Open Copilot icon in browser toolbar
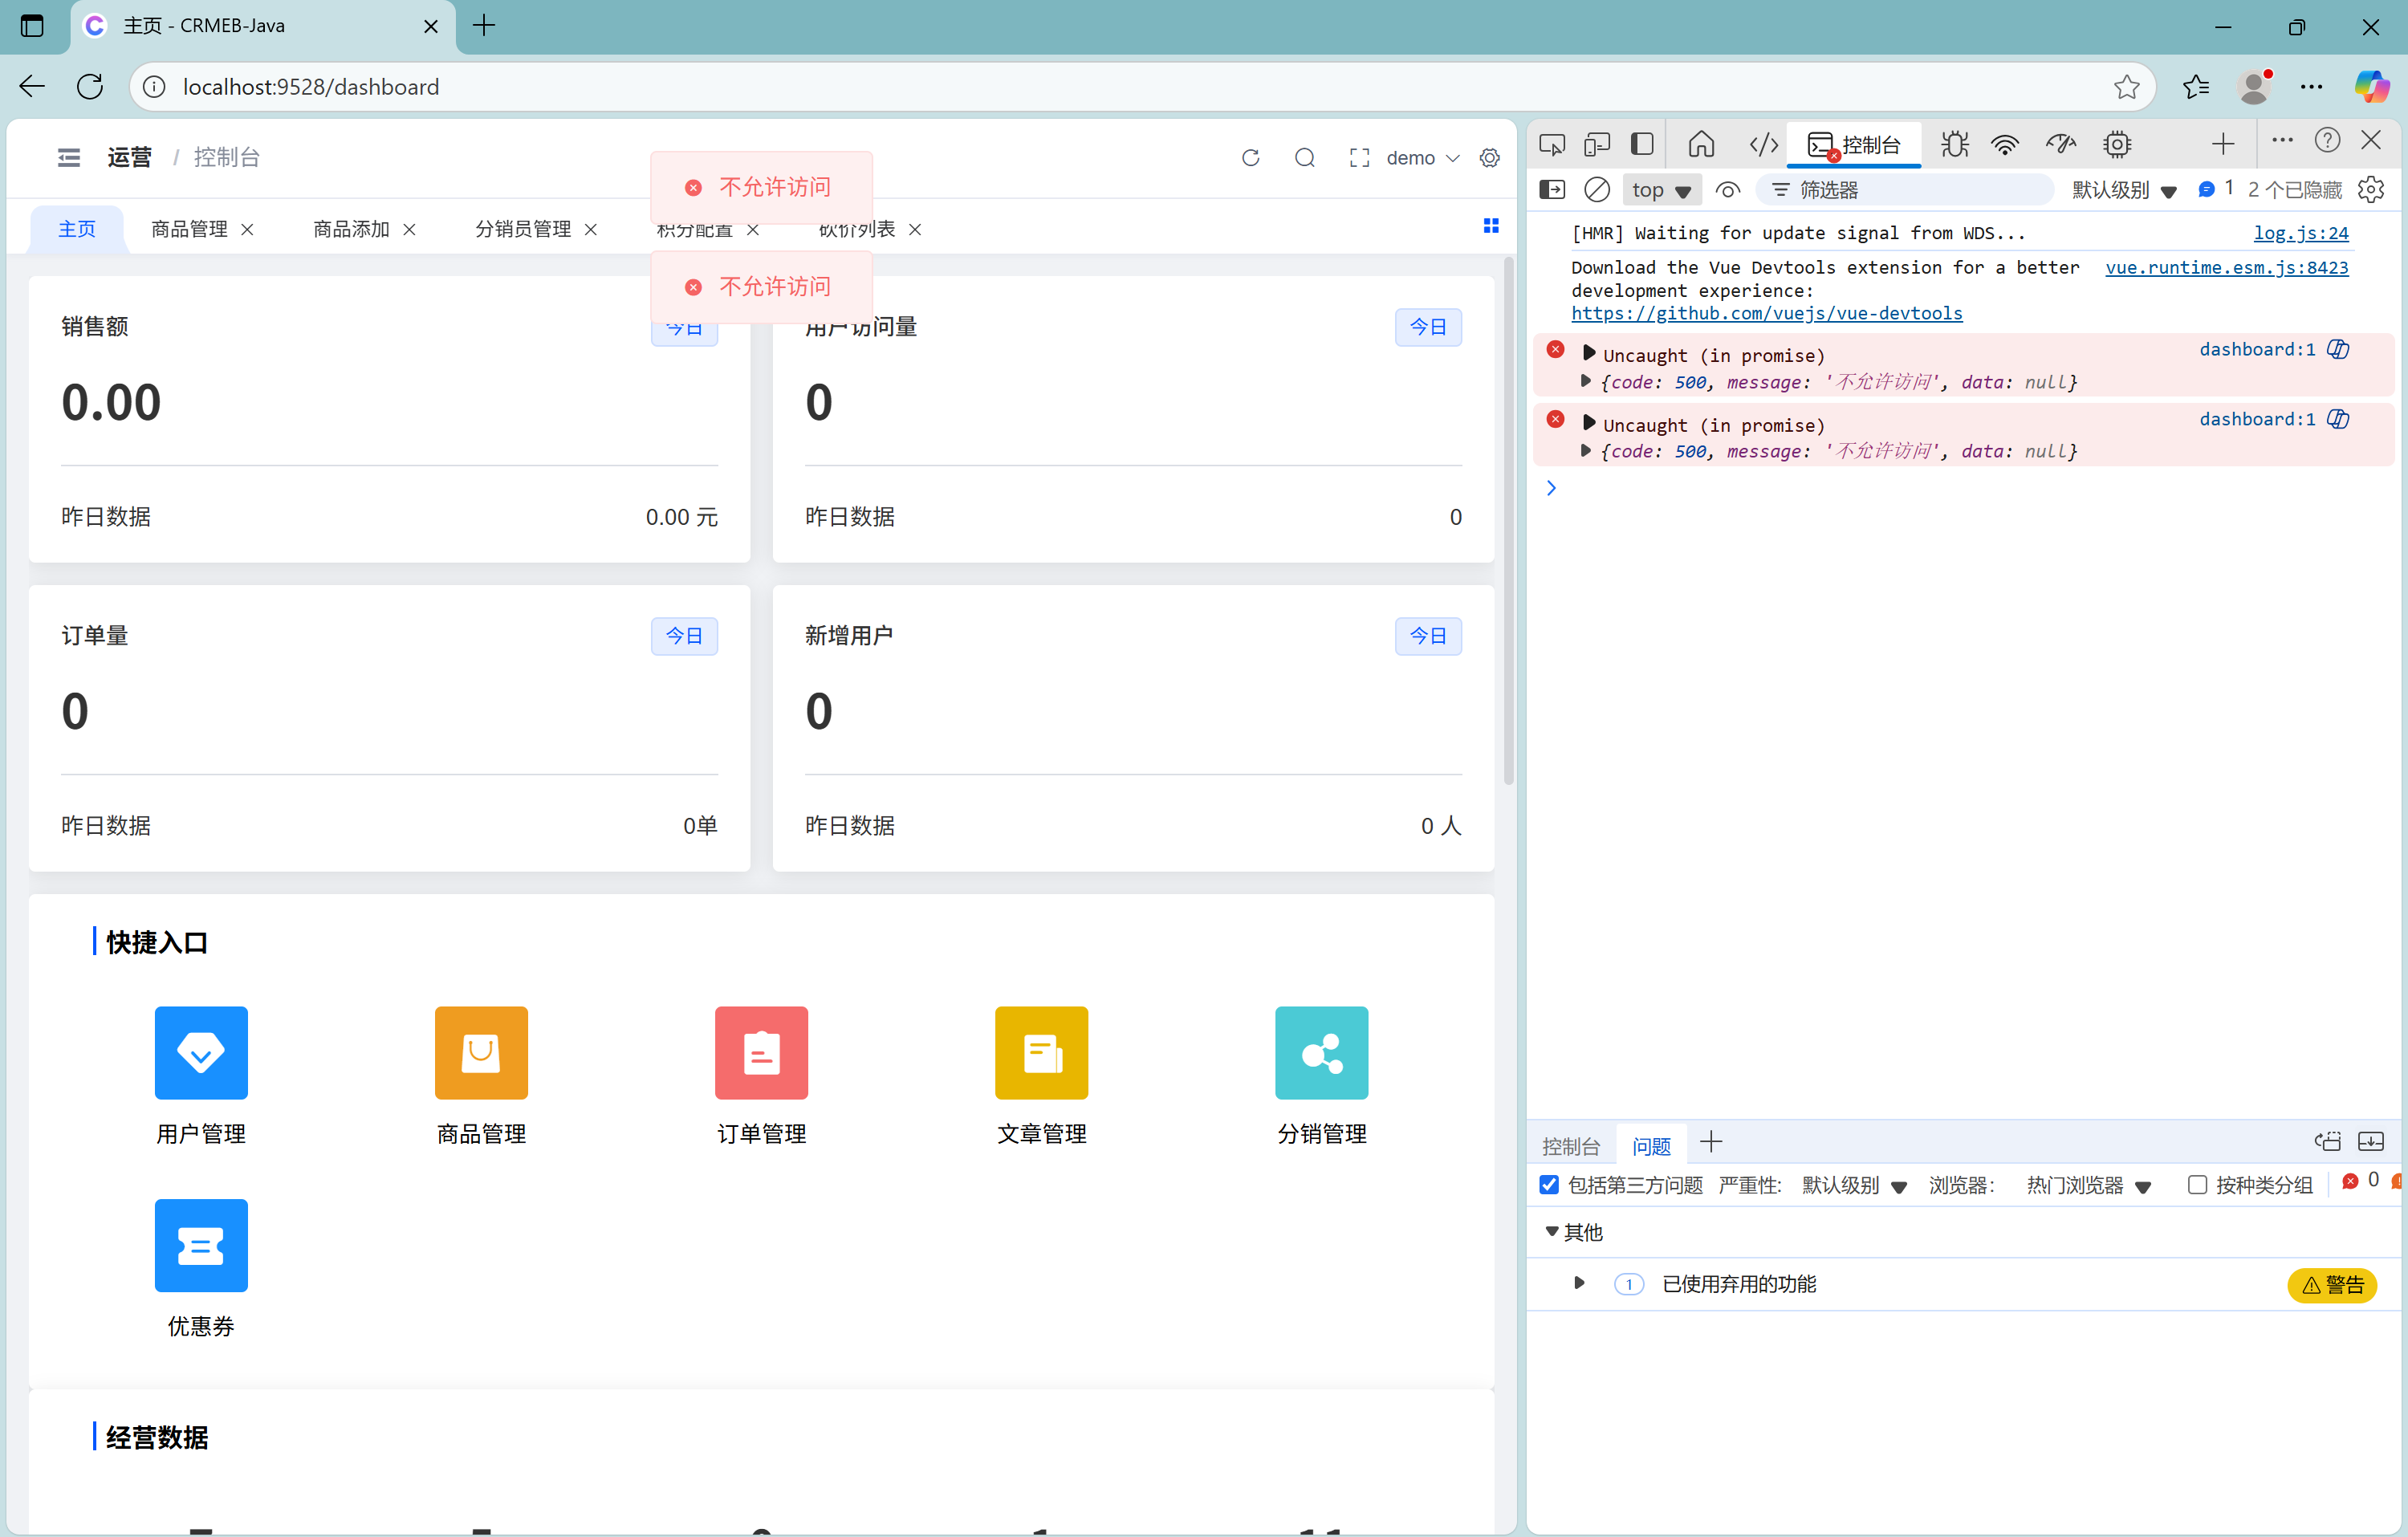The width and height of the screenshot is (2408, 1537). pos(2371,86)
